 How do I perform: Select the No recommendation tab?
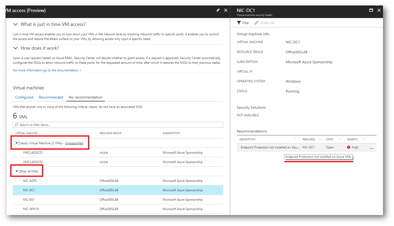[85, 97]
